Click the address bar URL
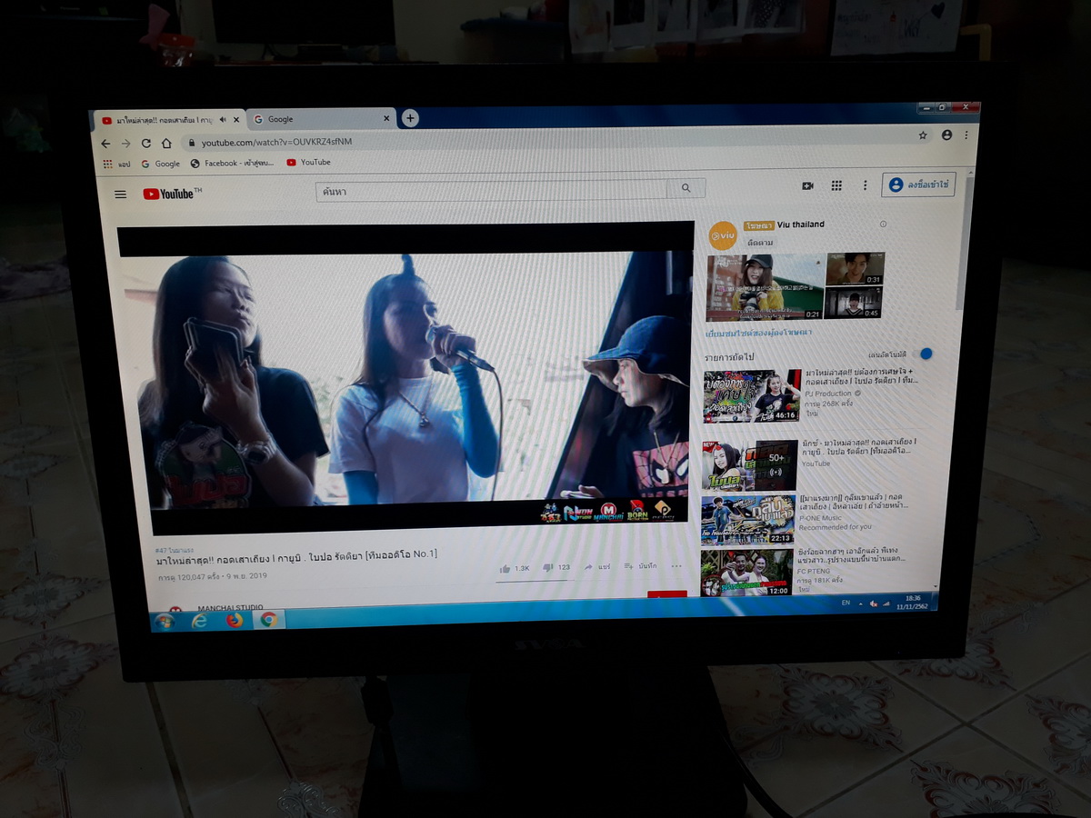1091x818 pixels. pos(276,143)
